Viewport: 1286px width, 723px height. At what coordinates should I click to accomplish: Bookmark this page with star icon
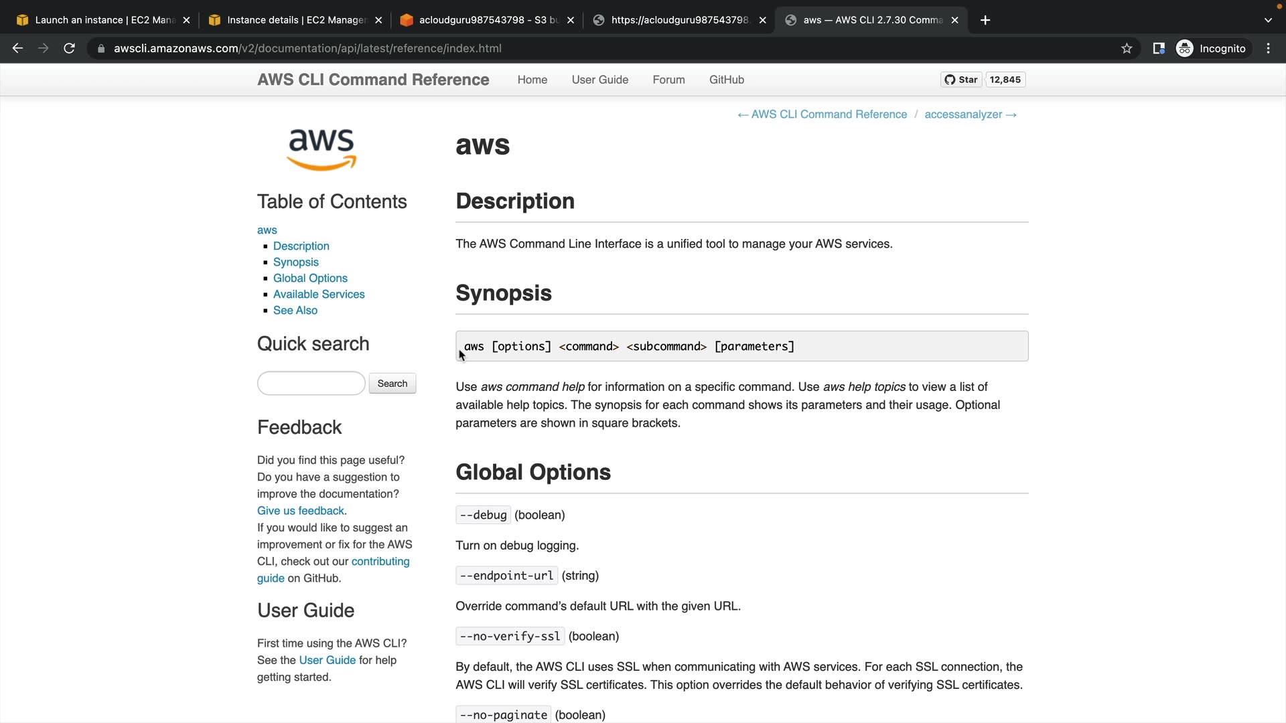click(1127, 48)
